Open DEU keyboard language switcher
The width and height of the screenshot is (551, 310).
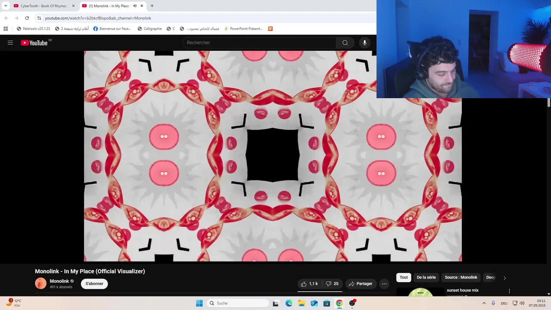tap(504, 303)
